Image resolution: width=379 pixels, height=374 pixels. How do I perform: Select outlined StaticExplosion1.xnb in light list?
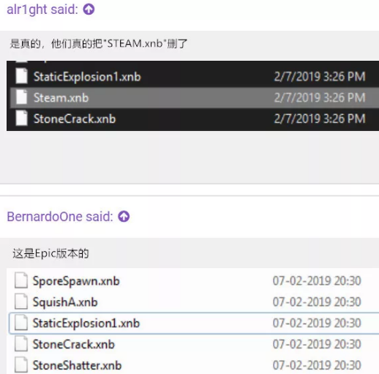(x=194, y=323)
